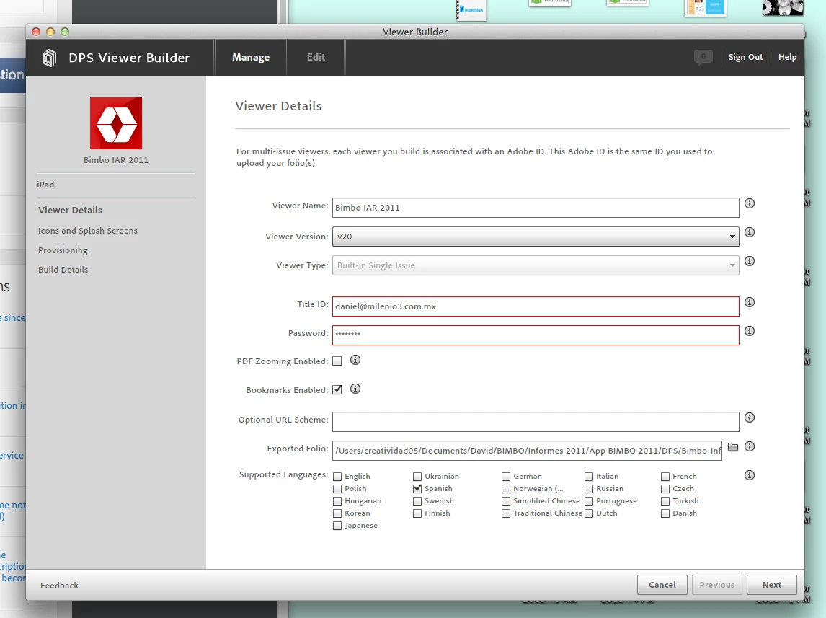Check the French language checkbox
This screenshot has width=826, height=618.
pos(665,476)
